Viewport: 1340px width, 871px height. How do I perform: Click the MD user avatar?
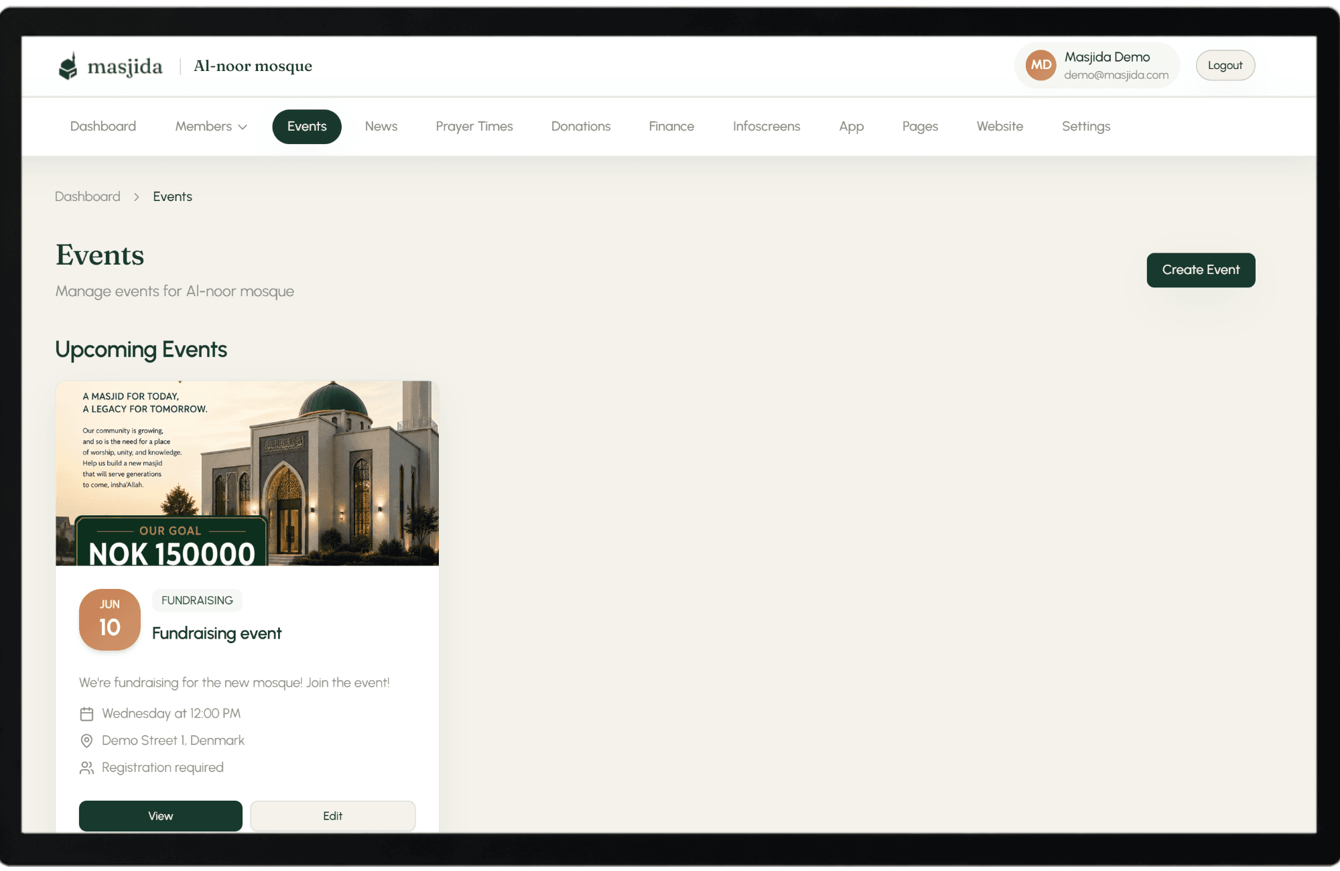1041,65
